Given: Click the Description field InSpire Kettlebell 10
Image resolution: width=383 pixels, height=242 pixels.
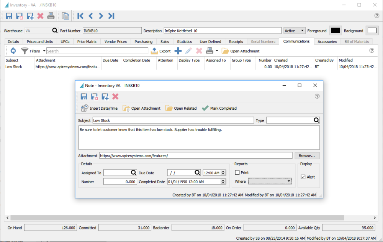Looking at the screenshot, I should click(x=223, y=31).
